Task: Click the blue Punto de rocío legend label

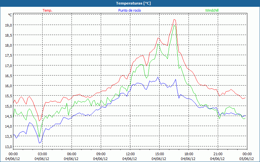Action: coord(129,10)
